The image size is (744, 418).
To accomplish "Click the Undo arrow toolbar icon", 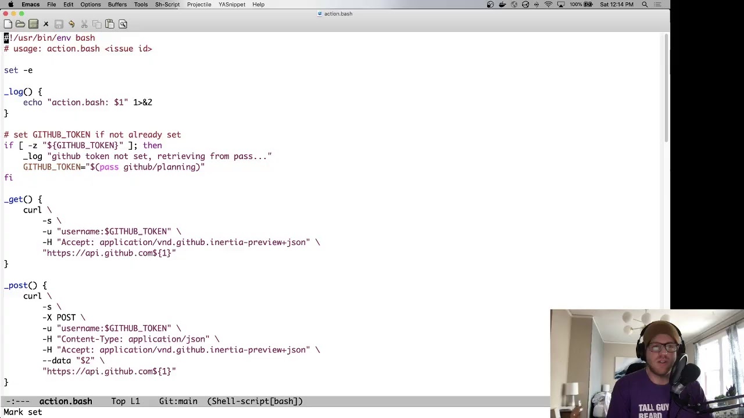I will pyautogui.click(x=71, y=24).
